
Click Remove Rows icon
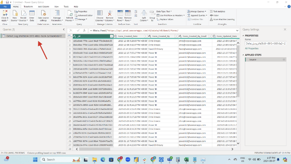128,13
